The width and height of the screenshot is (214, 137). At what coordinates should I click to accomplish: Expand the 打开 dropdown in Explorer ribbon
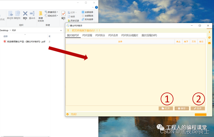pos(76,12)
